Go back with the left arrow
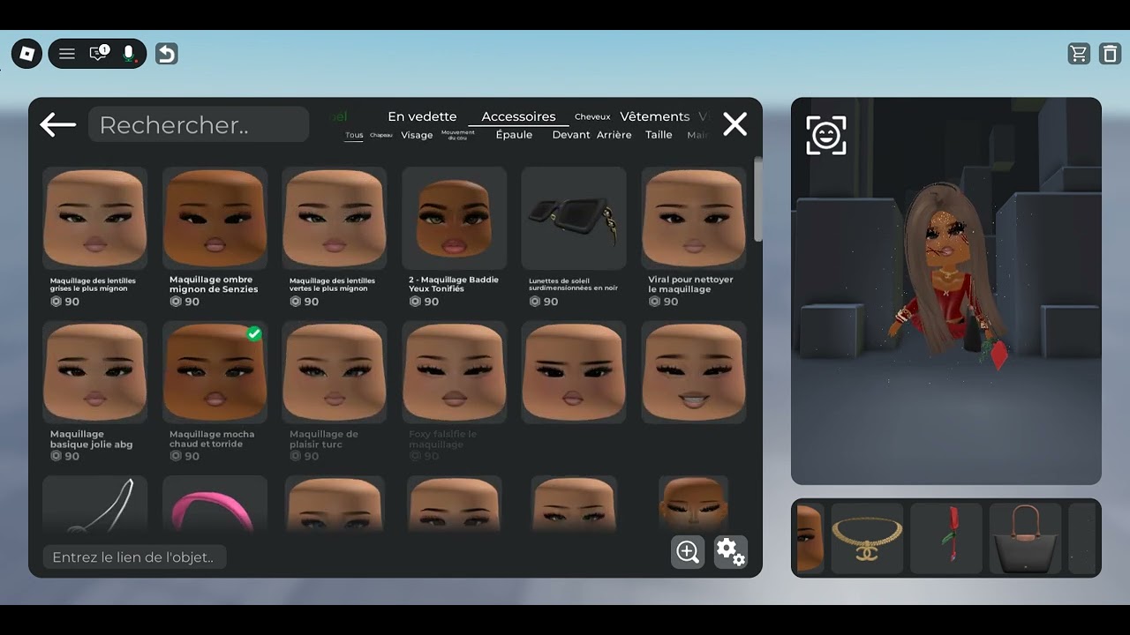Screen dimensions: 1130x635 (58, 124)
